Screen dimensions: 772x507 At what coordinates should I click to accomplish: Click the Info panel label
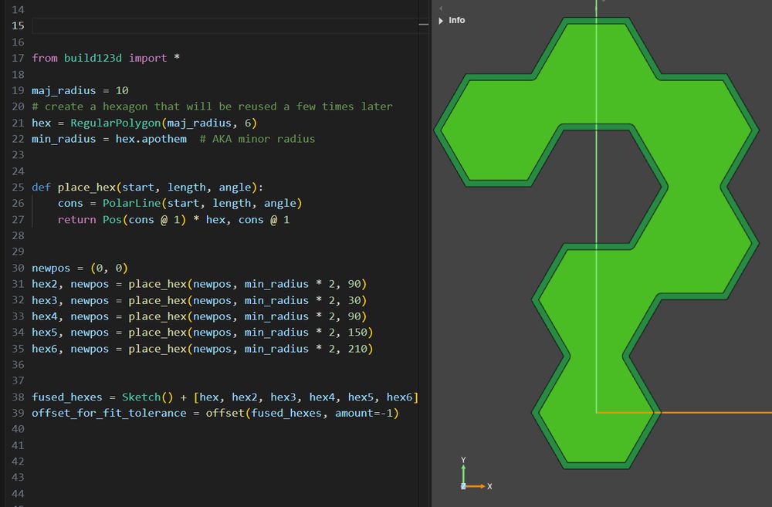click(x=457, y=21)
